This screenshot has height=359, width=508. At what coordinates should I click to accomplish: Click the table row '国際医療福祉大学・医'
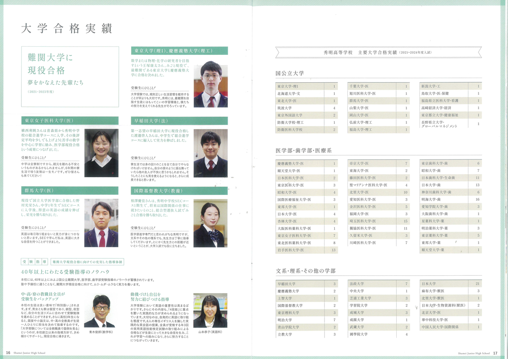click(x=306, y=200)
